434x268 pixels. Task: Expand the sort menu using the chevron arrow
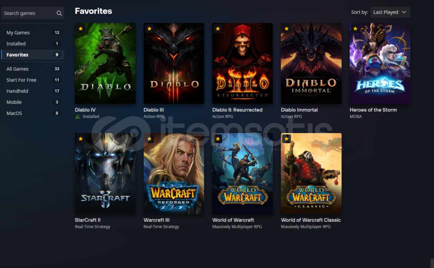404,12
